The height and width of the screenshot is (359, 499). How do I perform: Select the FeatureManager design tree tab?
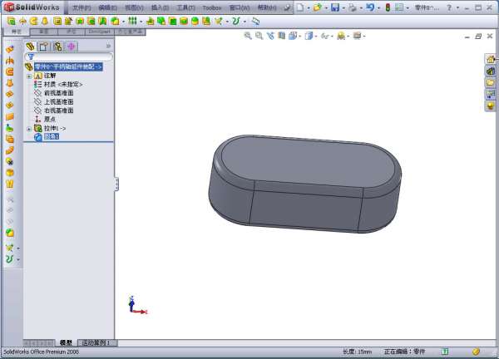pos(31,47)
